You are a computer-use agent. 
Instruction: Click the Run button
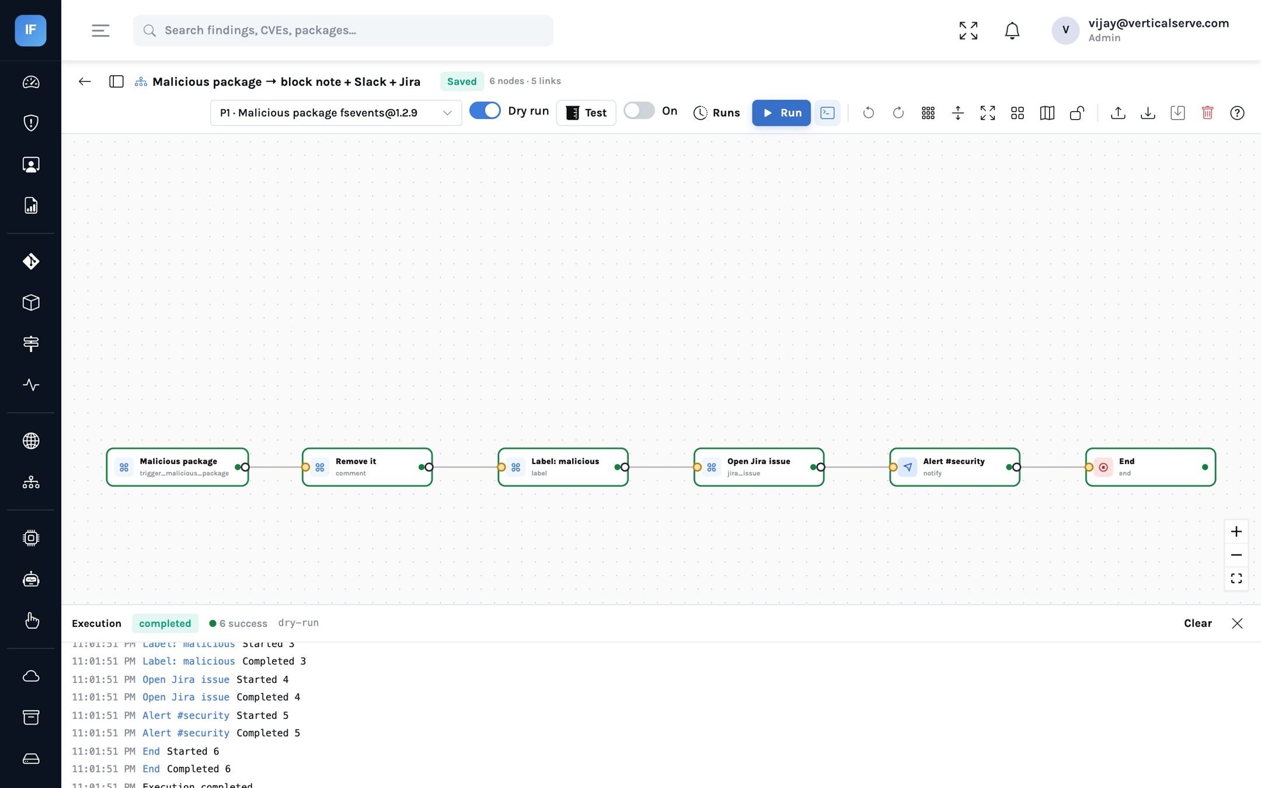click(x=781, y=113)
